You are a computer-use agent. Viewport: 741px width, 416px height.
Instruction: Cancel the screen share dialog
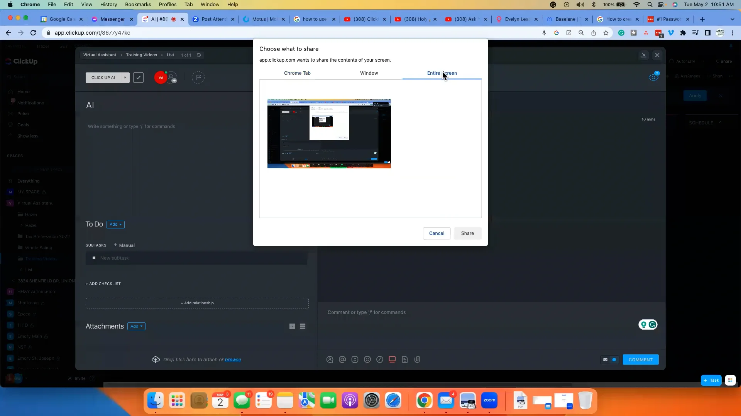(436, 233)
